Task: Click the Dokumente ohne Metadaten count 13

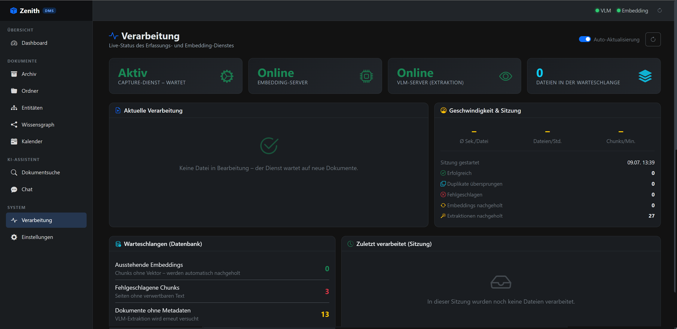Action: [325, 314]
